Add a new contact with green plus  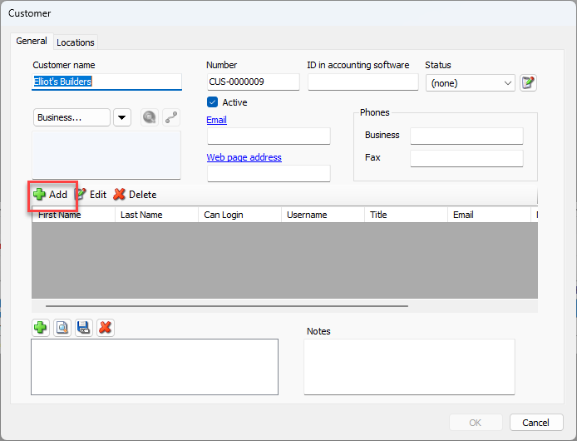50,194
